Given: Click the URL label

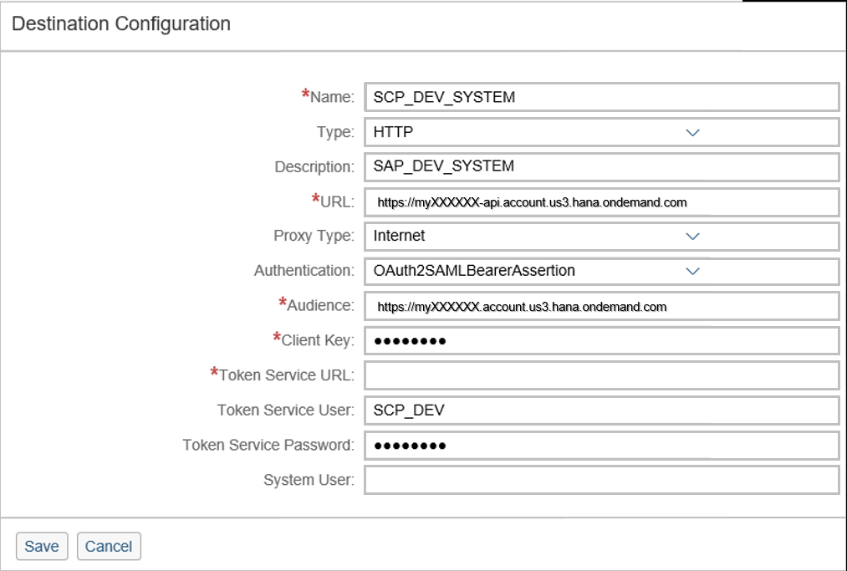Looking at the screenshot, I should click(x=337, y=201).
